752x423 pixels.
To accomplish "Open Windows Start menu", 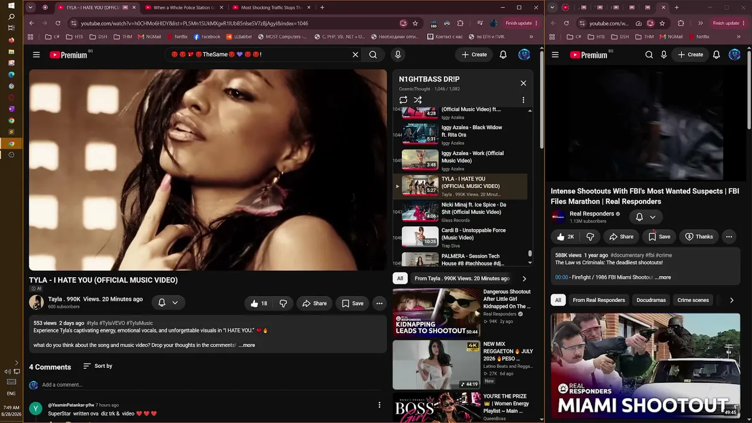I will [11, 5].
